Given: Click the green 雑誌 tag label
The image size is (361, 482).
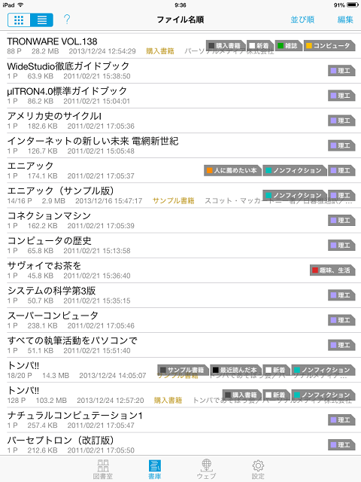Looking at the screenshot, I should click(289, 46).
